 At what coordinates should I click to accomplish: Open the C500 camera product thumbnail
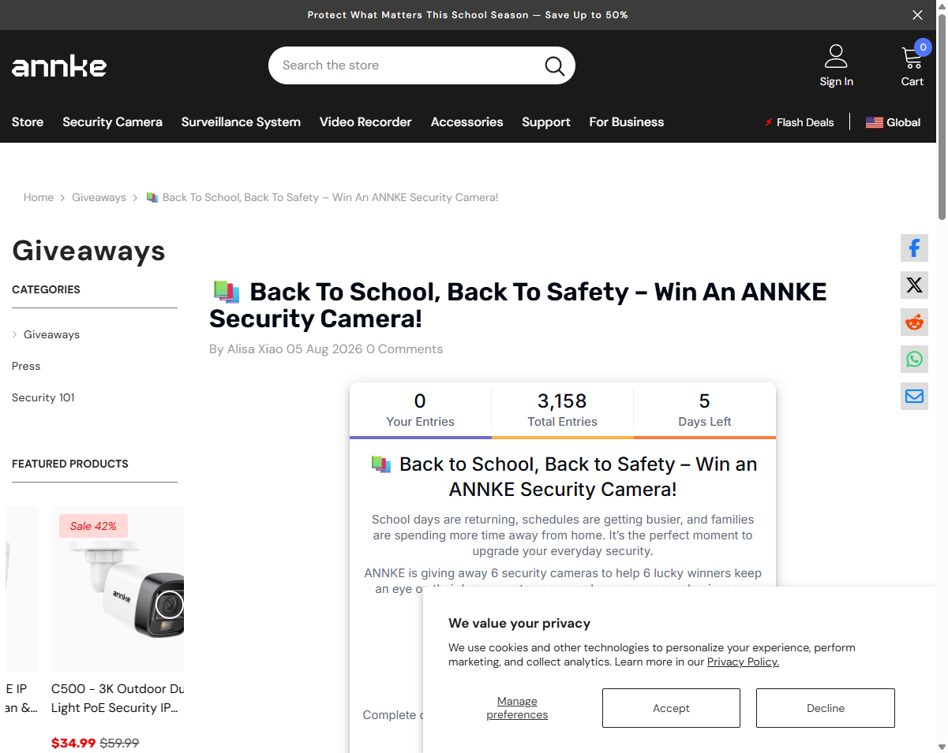click(118, 589)
